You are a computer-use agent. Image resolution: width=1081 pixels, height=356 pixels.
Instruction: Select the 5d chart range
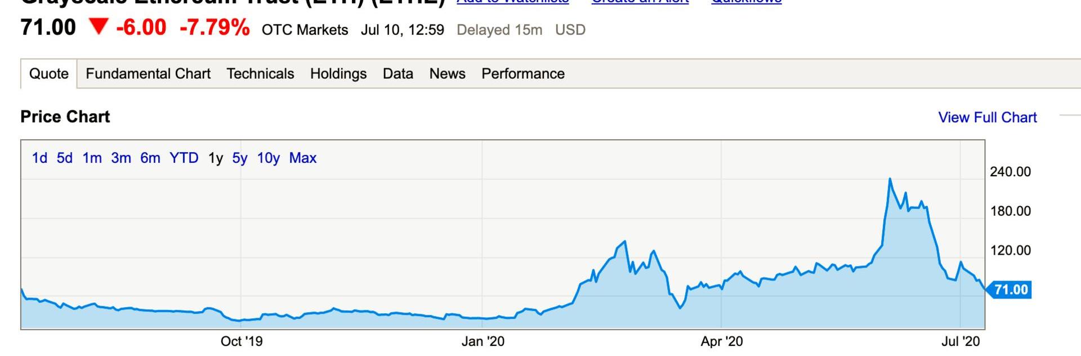[x=65, y=158]
